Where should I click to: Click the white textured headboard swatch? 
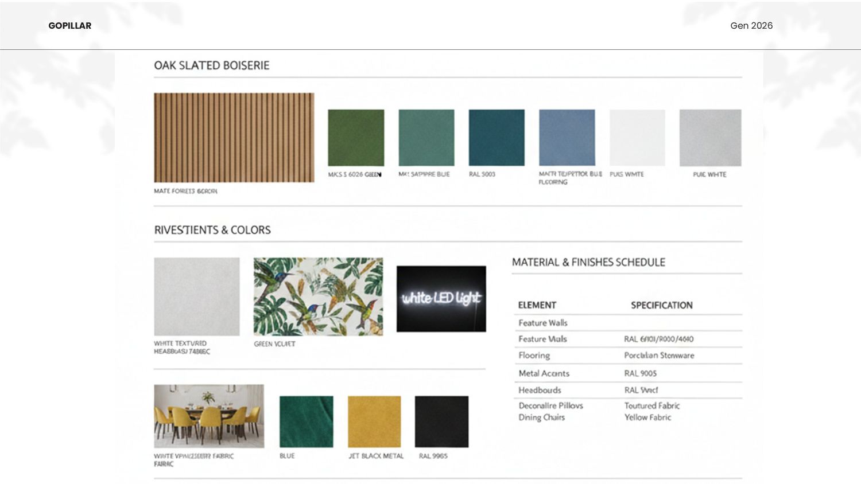pos(196,296)
